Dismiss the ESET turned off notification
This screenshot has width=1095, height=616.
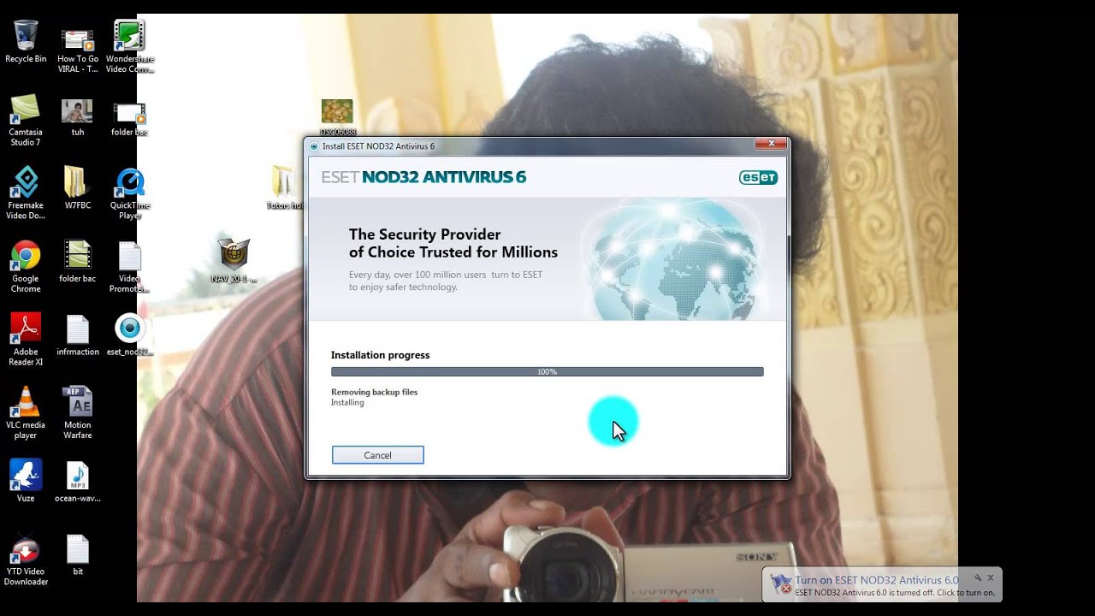(991, 578)
